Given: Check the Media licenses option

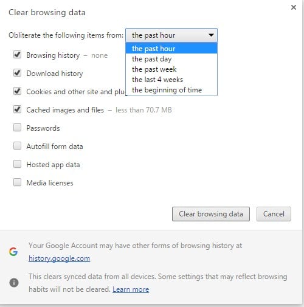Looking at the screenshot, I should (17, 182).
